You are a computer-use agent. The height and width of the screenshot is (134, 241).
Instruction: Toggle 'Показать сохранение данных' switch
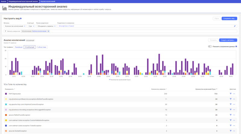[x=210, y=47]
